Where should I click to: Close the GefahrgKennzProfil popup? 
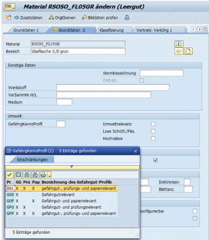coord(135,151)
